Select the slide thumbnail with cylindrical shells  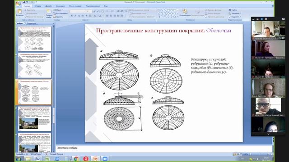[x=35, y=65]
